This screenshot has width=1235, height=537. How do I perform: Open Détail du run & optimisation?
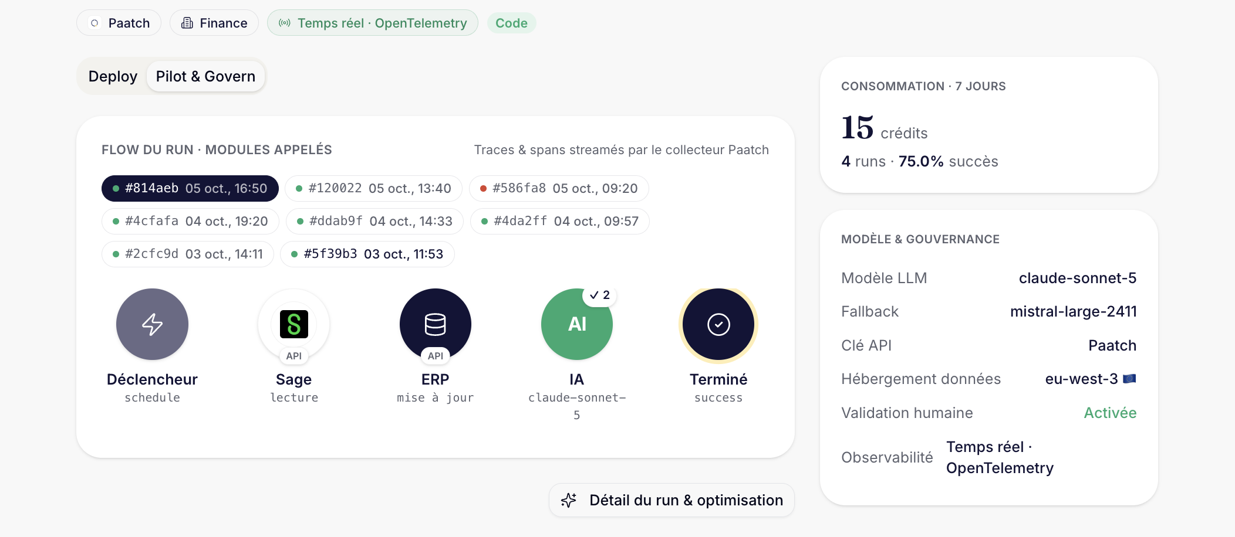[x=672, y=500]
